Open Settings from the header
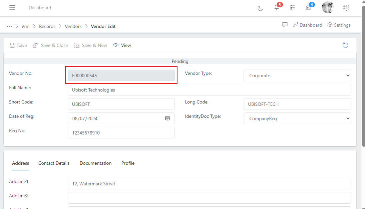Screen dimensions: 365x209 pyautogui.click(x=339, y=25)
